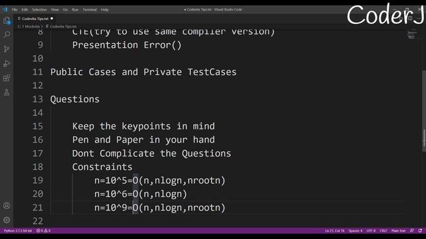Open the Explorer view in the activity bar
Image resolution: width=426 pixels, height=239 pixels.
point(7,21)
